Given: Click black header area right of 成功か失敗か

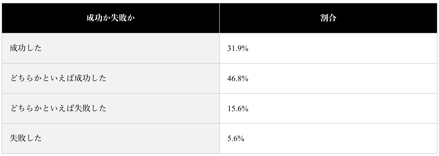Looking at the screenshot, I should [177, 18].
